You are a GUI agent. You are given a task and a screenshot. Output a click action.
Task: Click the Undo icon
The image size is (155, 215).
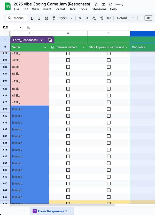point(32,18)
